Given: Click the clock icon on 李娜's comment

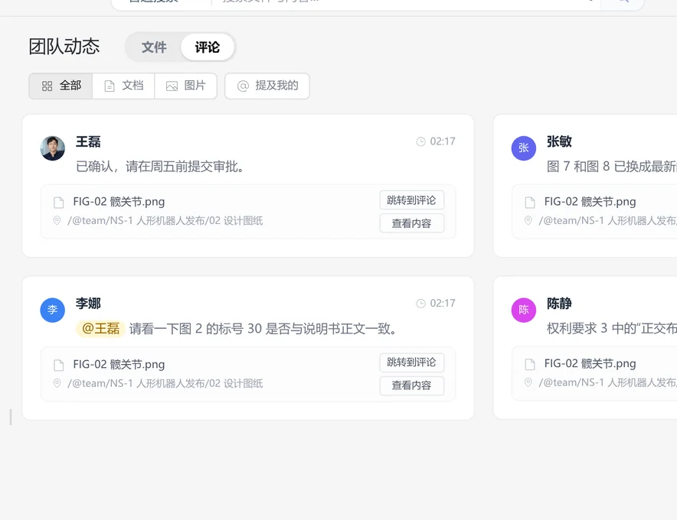Looking at the screenshot, I should [x=420, y=304].
